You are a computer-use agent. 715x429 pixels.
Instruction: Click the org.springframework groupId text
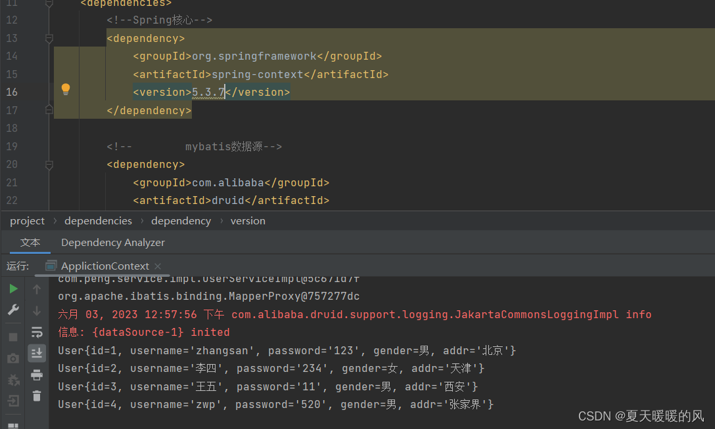point(254,56)
